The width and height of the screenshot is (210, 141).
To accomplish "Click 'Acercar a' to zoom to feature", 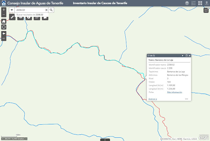I will pos(153,99).
